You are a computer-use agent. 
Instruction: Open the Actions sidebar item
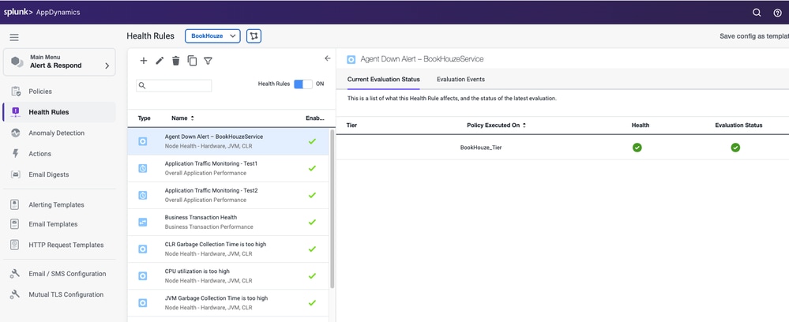(x=59, y=153)
